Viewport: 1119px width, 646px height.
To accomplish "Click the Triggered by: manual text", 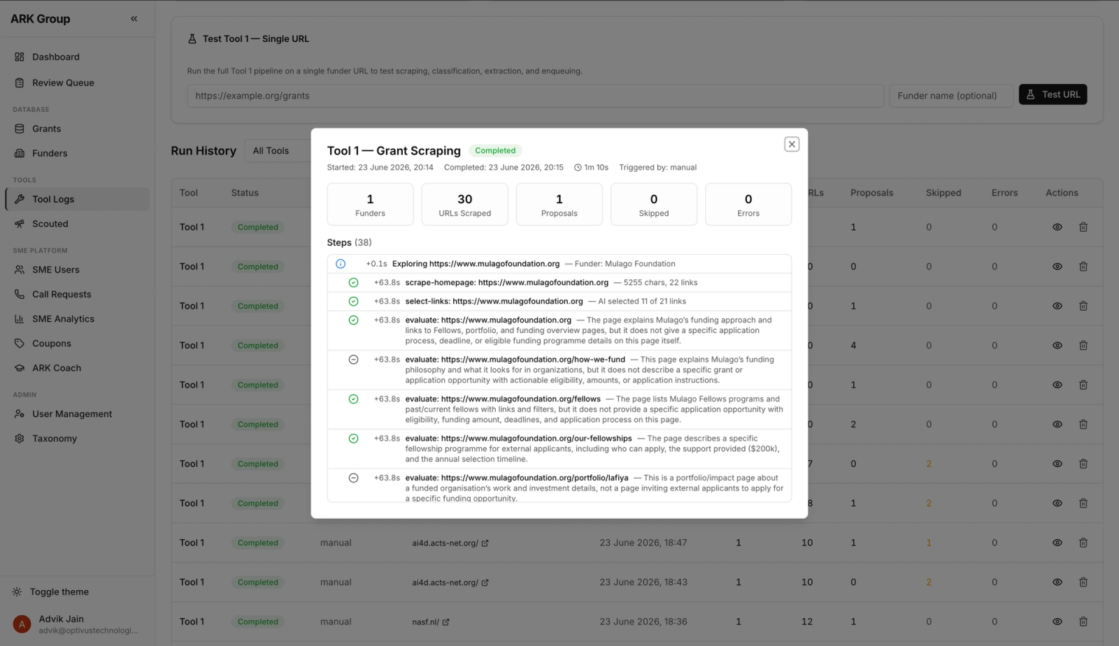I will (657, 168).
